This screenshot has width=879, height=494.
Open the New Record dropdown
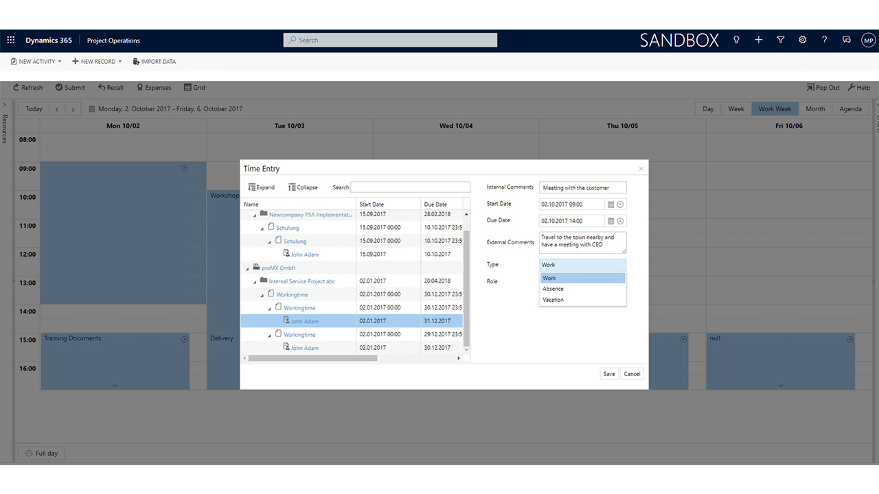coord(97,62)
